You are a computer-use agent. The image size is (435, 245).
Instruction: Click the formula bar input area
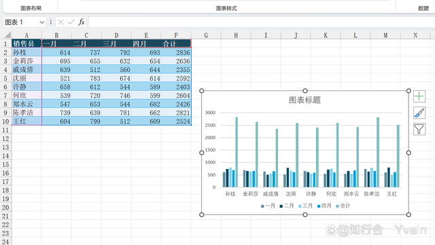click(x=262, y=22)
